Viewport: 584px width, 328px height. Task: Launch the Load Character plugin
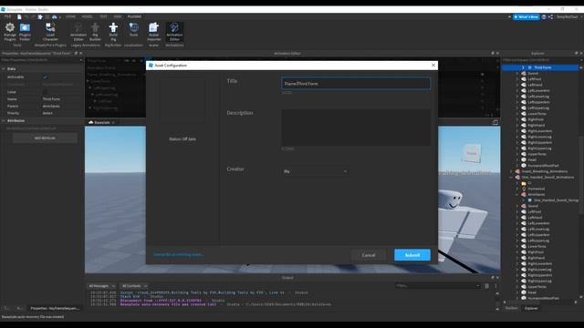coord(50,32)
